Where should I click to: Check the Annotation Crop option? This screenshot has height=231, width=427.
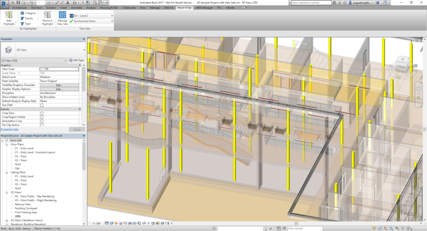click(42, 121)
